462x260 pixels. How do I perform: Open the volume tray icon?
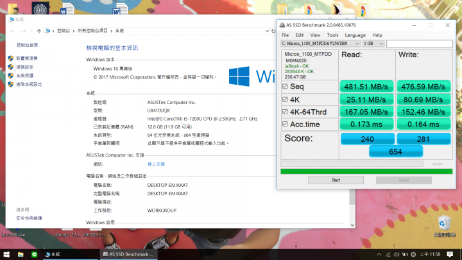pyautogui.click(x=397, y=254)
